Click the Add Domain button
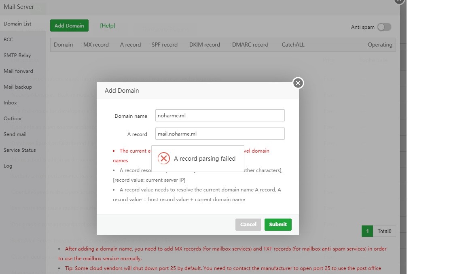The width and height of the screenshot is (466, 274). click(x=69, y=25)
